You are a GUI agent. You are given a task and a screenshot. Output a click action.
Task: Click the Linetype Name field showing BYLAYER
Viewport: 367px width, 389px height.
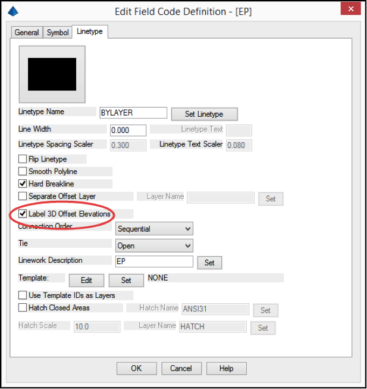pyautogui.click(x=133, y=113)
